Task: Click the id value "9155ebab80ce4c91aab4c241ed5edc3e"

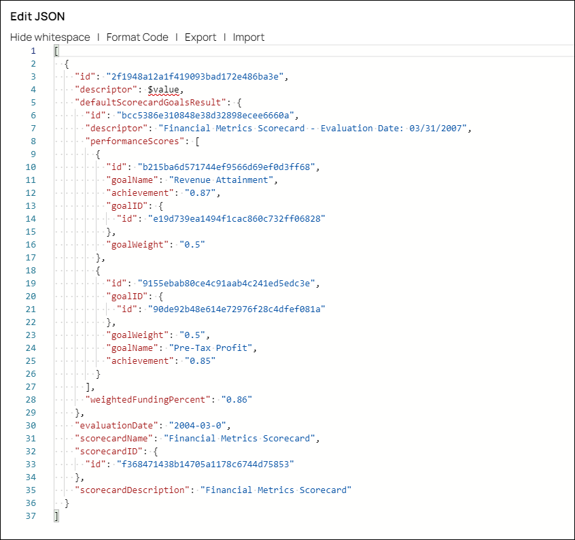Action: (226, 284)
